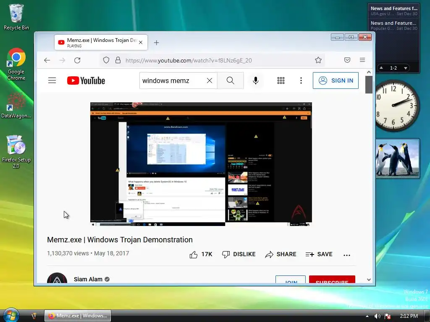Click the Siam Alam channel avatar
Screen dimensions: 430x322
coord(57,278)
